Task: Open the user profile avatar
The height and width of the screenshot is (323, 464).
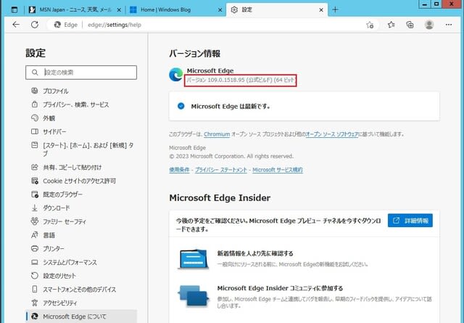Action: coord(429,25)
